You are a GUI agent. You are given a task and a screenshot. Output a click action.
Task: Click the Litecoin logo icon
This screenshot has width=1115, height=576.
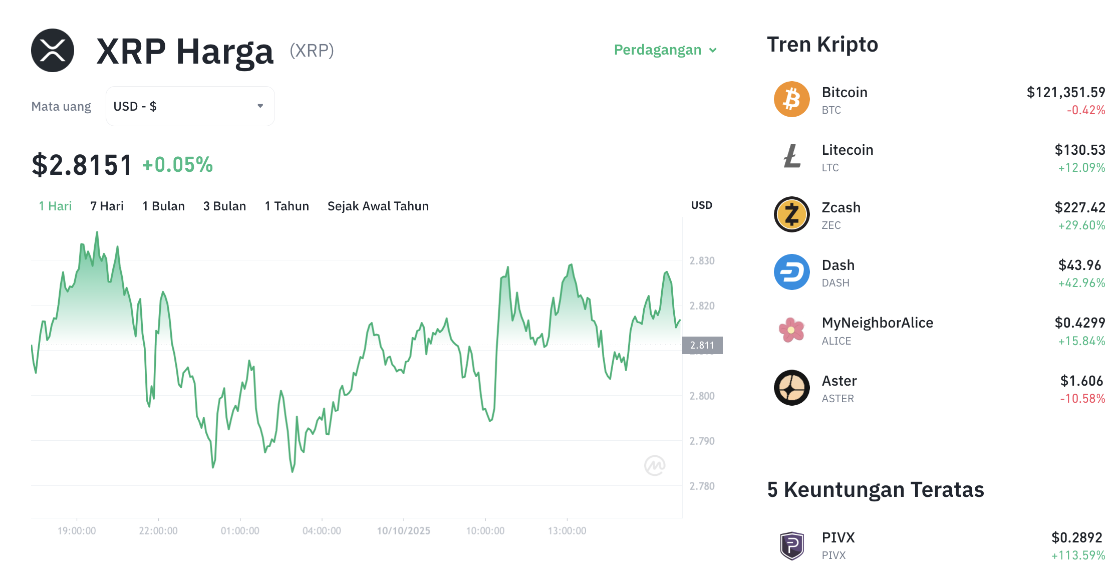click(791, 157)
